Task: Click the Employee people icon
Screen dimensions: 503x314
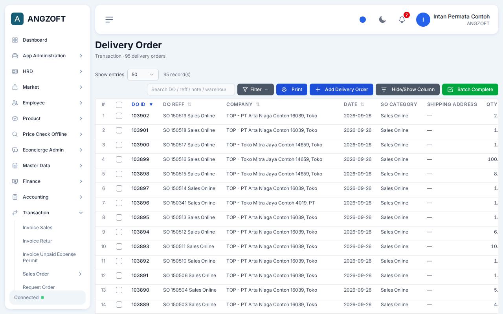Action: [15, 103]
